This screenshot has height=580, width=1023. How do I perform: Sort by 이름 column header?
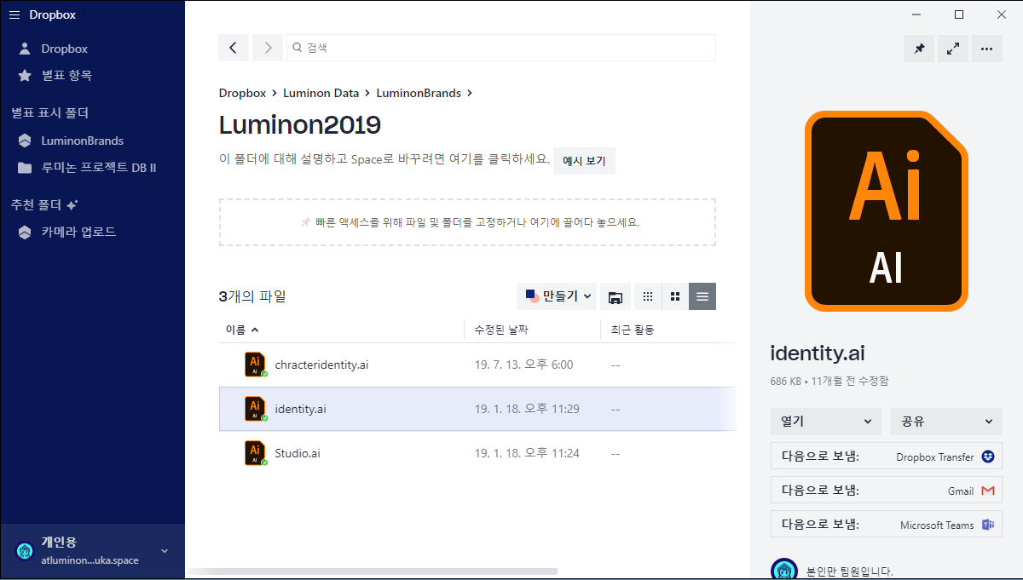[242, 330]
